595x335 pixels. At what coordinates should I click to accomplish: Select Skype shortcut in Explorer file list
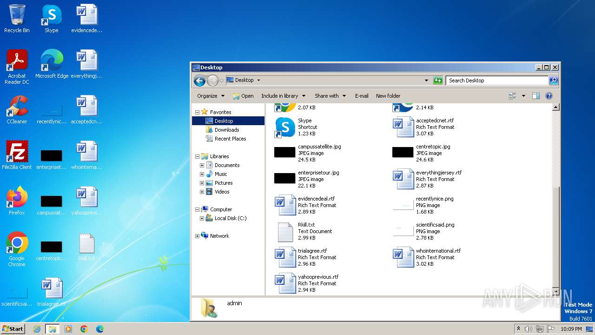pos(296,127)
